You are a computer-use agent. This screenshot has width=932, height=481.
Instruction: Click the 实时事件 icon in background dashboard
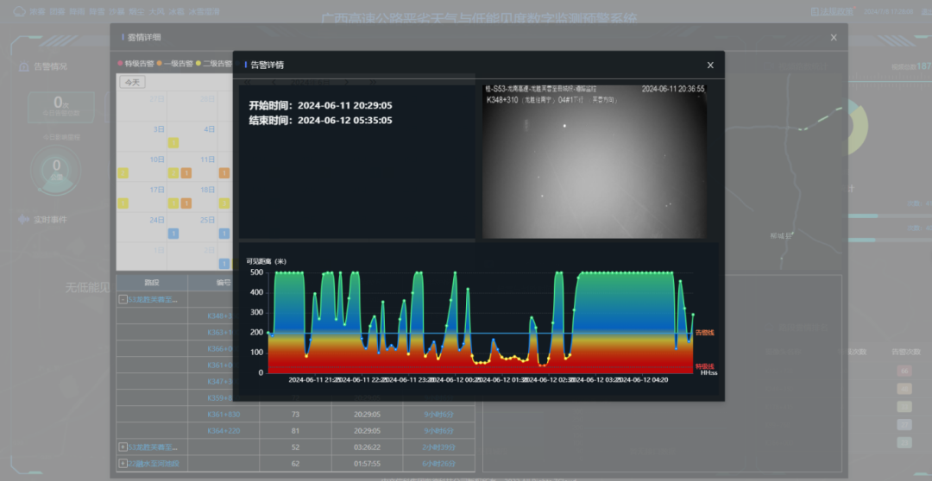(24, 220)
